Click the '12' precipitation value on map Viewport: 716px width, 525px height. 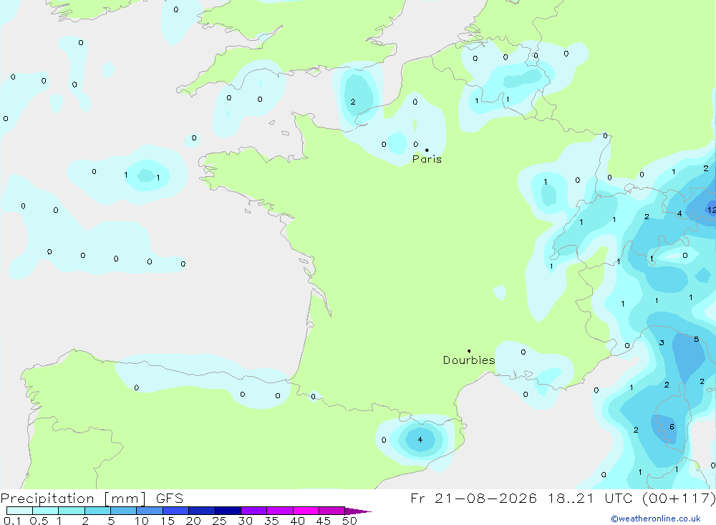712,210
